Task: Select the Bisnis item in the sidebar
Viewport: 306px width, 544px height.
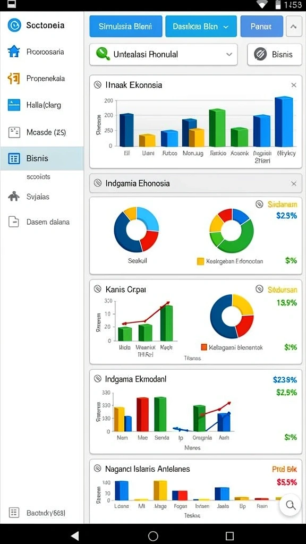Action: [x=41, y=158]
